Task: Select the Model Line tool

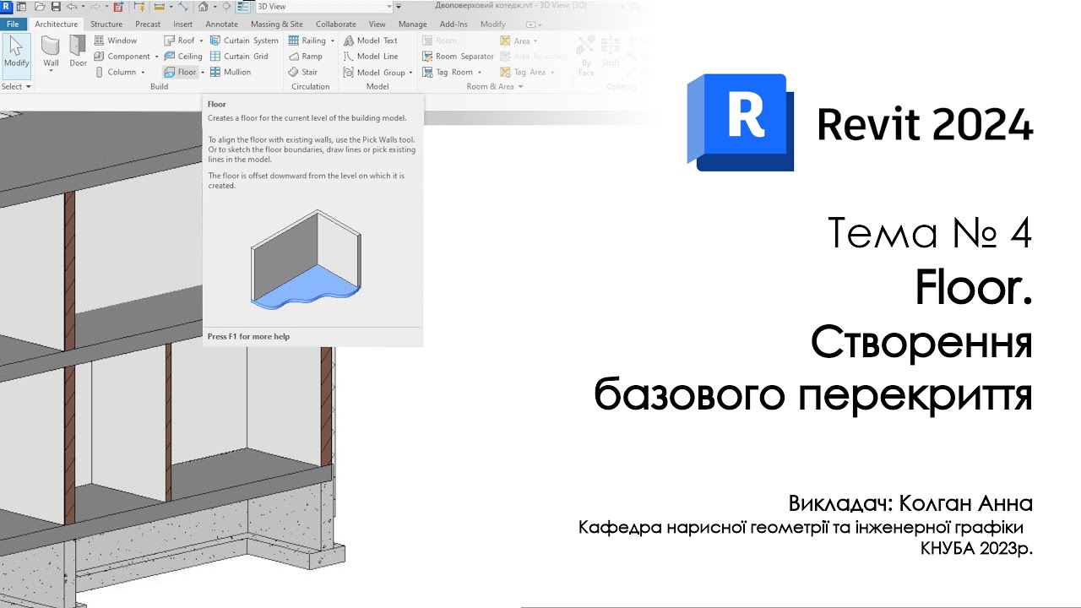Action: tap(371, 57)
